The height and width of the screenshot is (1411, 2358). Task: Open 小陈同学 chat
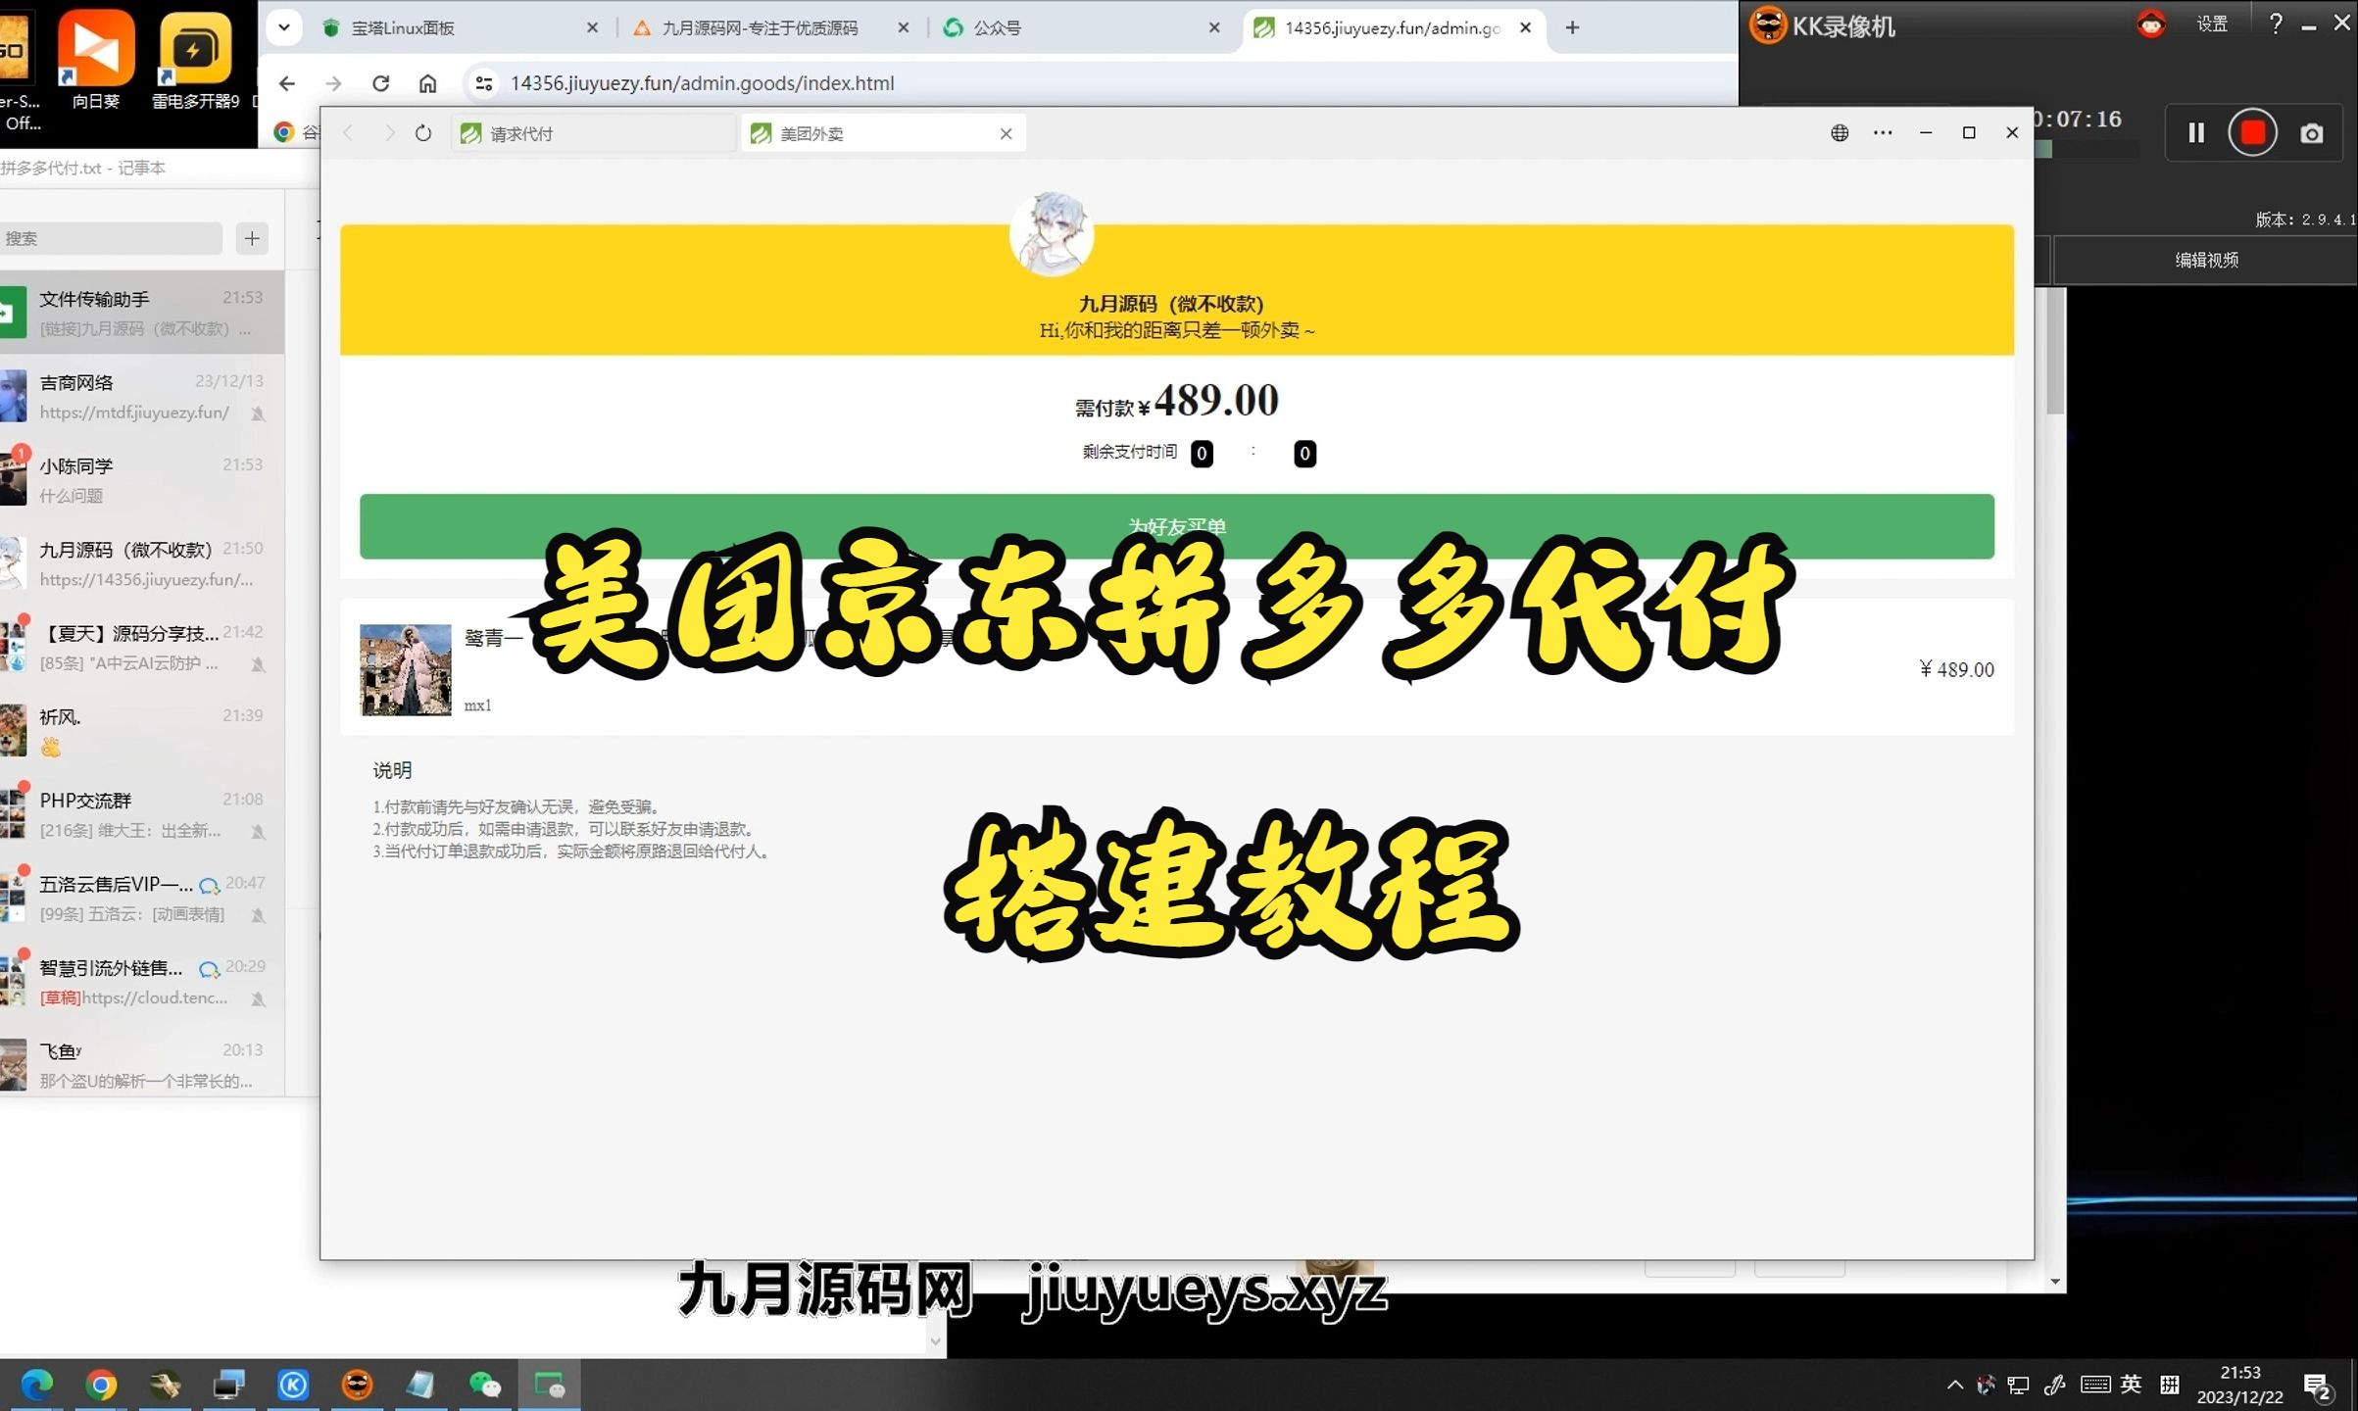tap(142, 480)
